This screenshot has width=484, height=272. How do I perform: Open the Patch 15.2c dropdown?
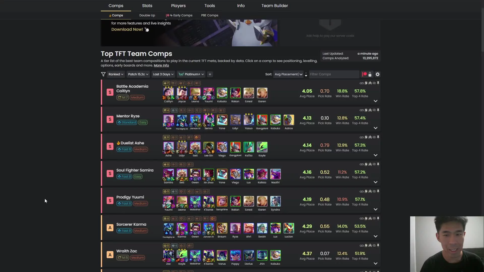[138, 74]
